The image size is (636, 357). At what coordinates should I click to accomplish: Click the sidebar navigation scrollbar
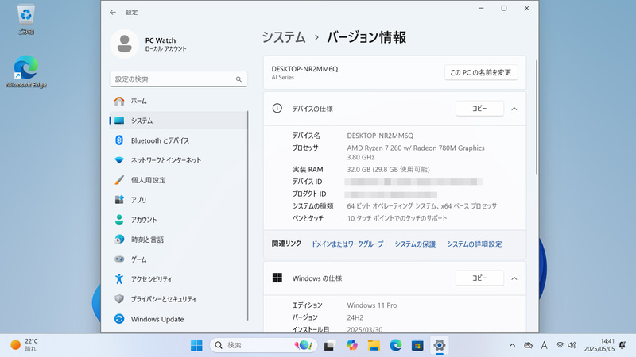[x=247, y=216]
